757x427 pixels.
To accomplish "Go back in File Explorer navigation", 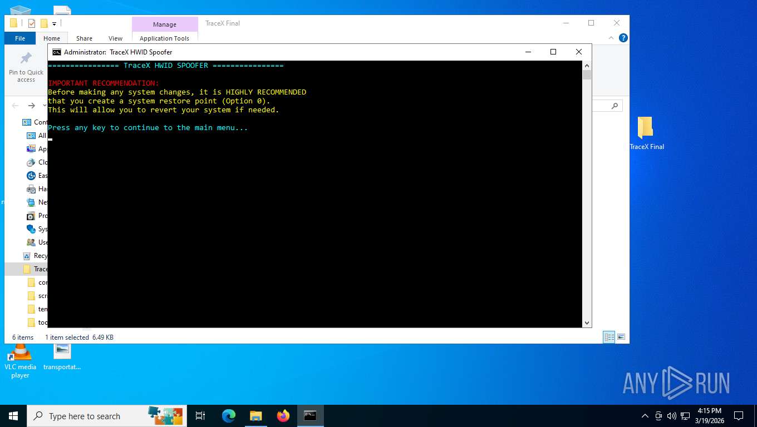I will click(15, 106).
